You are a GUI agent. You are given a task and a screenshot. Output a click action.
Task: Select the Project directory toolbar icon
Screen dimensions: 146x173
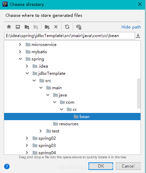27,27
